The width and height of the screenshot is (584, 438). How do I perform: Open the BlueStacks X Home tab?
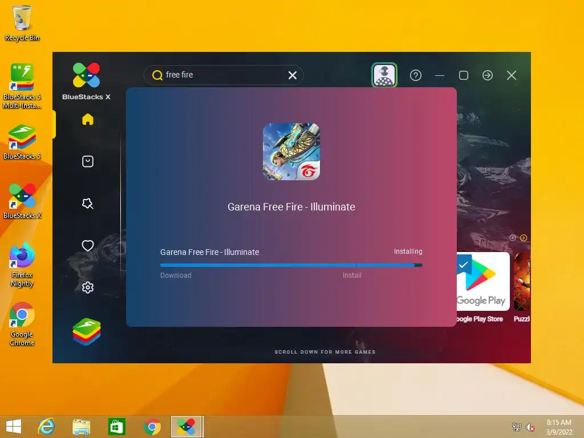click(87, 119)
